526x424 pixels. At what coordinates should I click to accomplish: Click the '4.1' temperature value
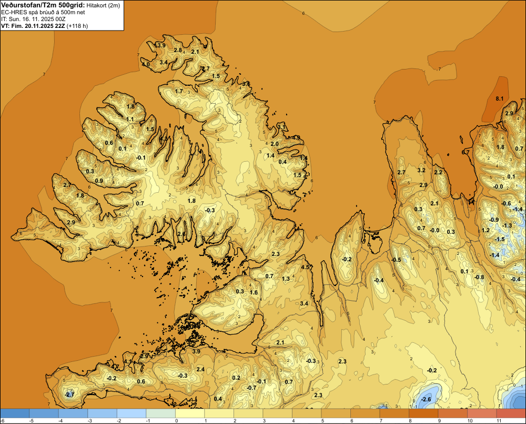click(128, 361)
